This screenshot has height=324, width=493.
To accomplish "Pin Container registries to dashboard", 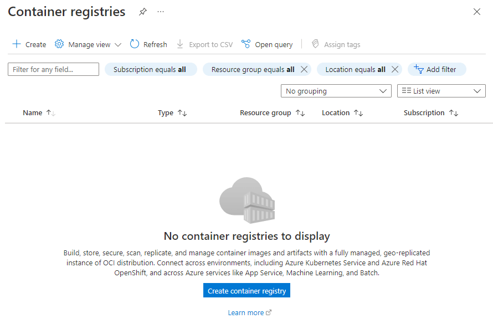I will point(143,12).
